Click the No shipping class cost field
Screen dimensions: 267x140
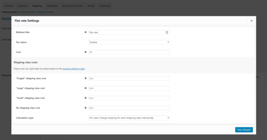pos(129,108)
